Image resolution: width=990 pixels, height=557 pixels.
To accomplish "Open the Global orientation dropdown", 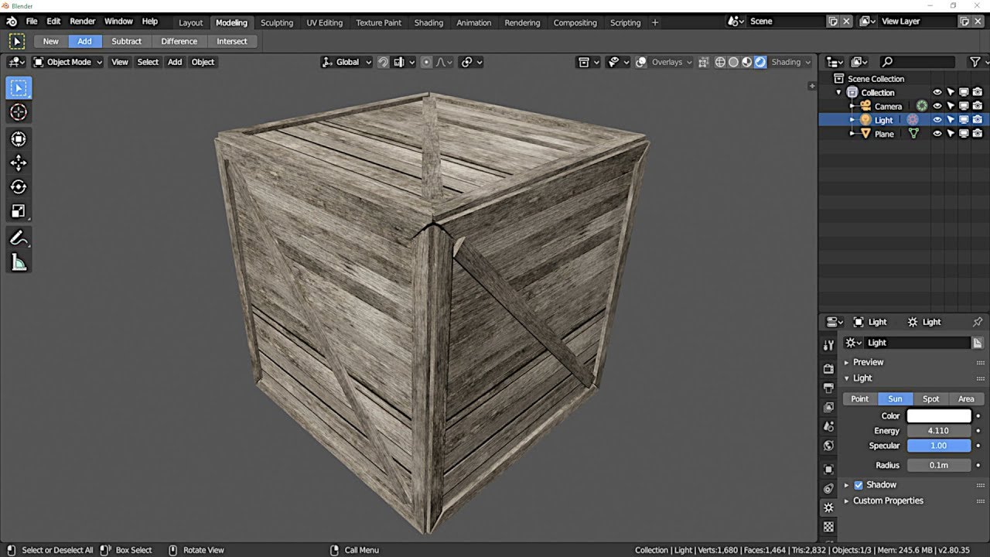I will [347, 62].
